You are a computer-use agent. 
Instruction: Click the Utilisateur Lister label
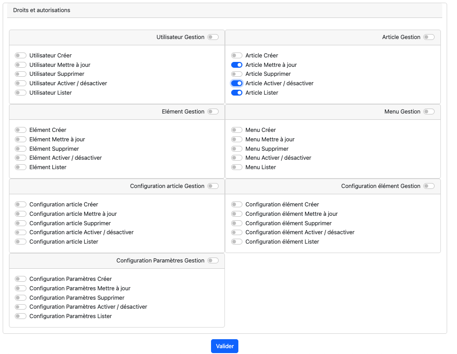click(x=51, y=93)
